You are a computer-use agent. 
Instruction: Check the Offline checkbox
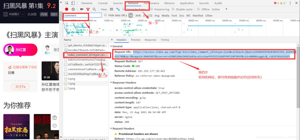coord(198,9)
